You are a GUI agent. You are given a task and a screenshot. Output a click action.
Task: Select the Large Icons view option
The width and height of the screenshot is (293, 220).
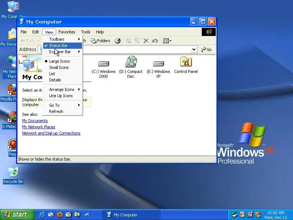(x=63, y=61)
